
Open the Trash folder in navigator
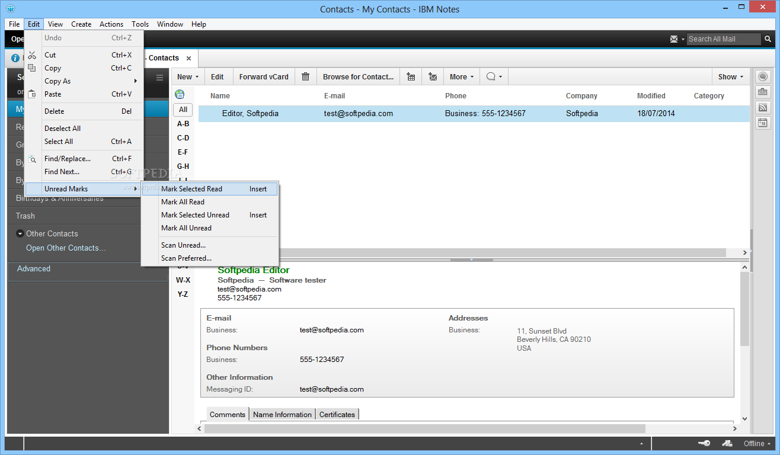[x=25, y=216]
